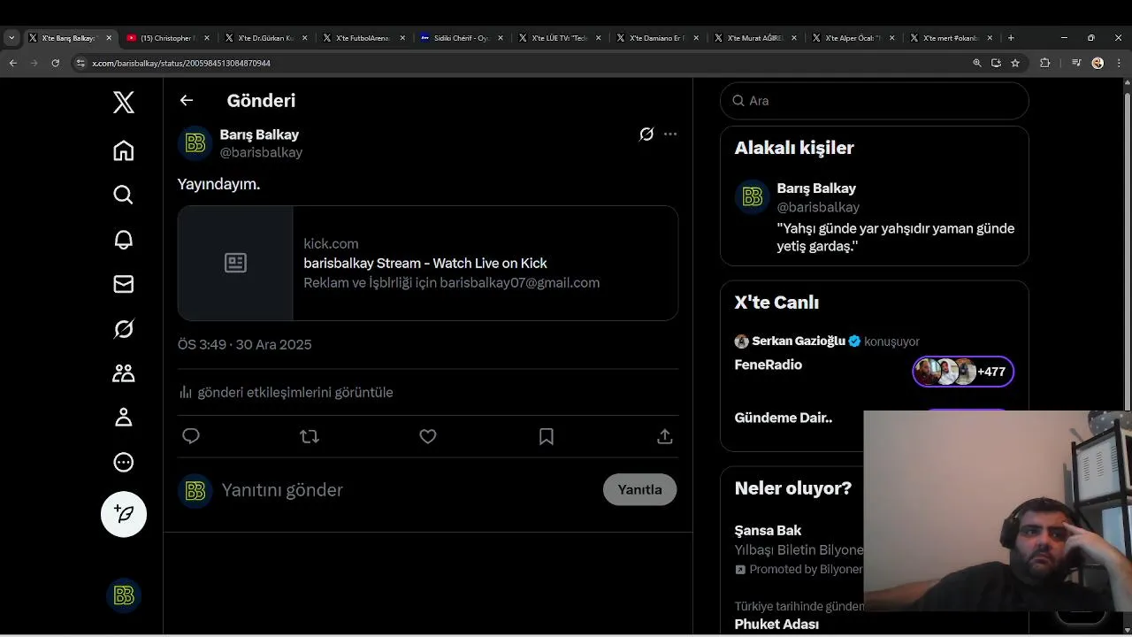Switch to the 'X'te Alper Öcal' tab
Image resolution: width=1132 pixels, height=637 pixels.
coord(853,38)
